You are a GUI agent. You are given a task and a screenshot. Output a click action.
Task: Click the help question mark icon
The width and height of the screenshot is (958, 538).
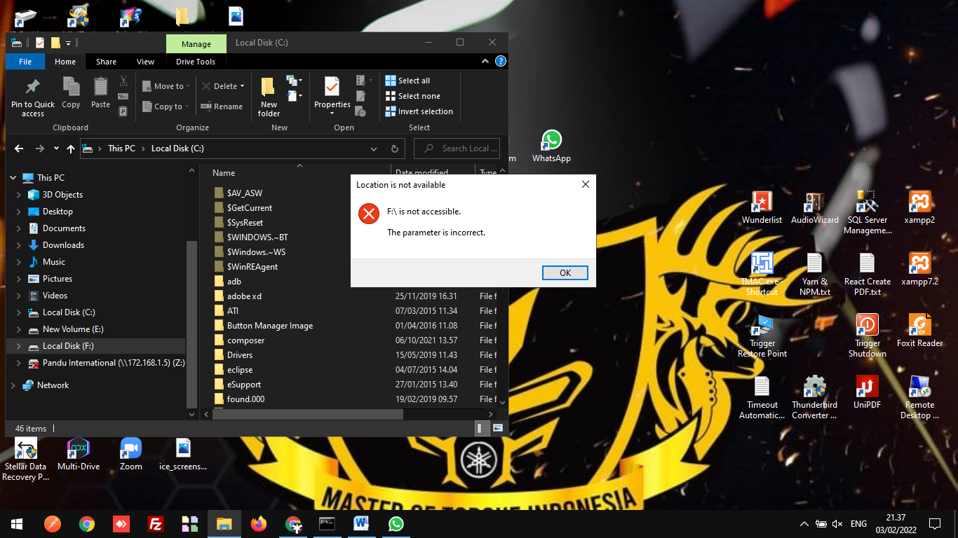coord(501,62)
